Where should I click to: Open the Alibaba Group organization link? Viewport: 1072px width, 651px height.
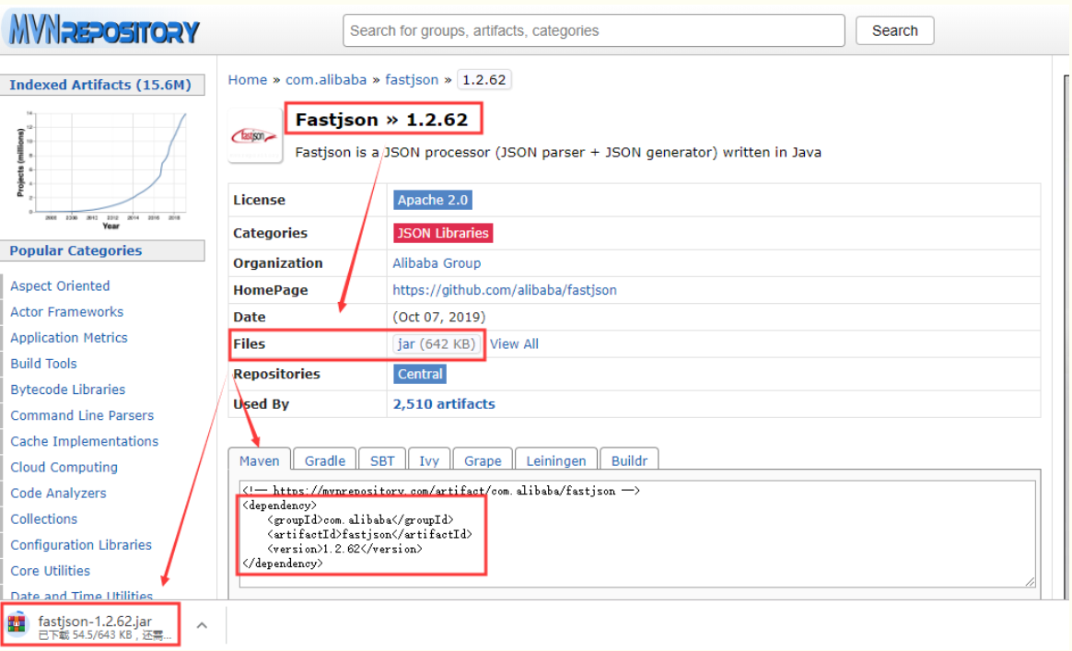437,263
